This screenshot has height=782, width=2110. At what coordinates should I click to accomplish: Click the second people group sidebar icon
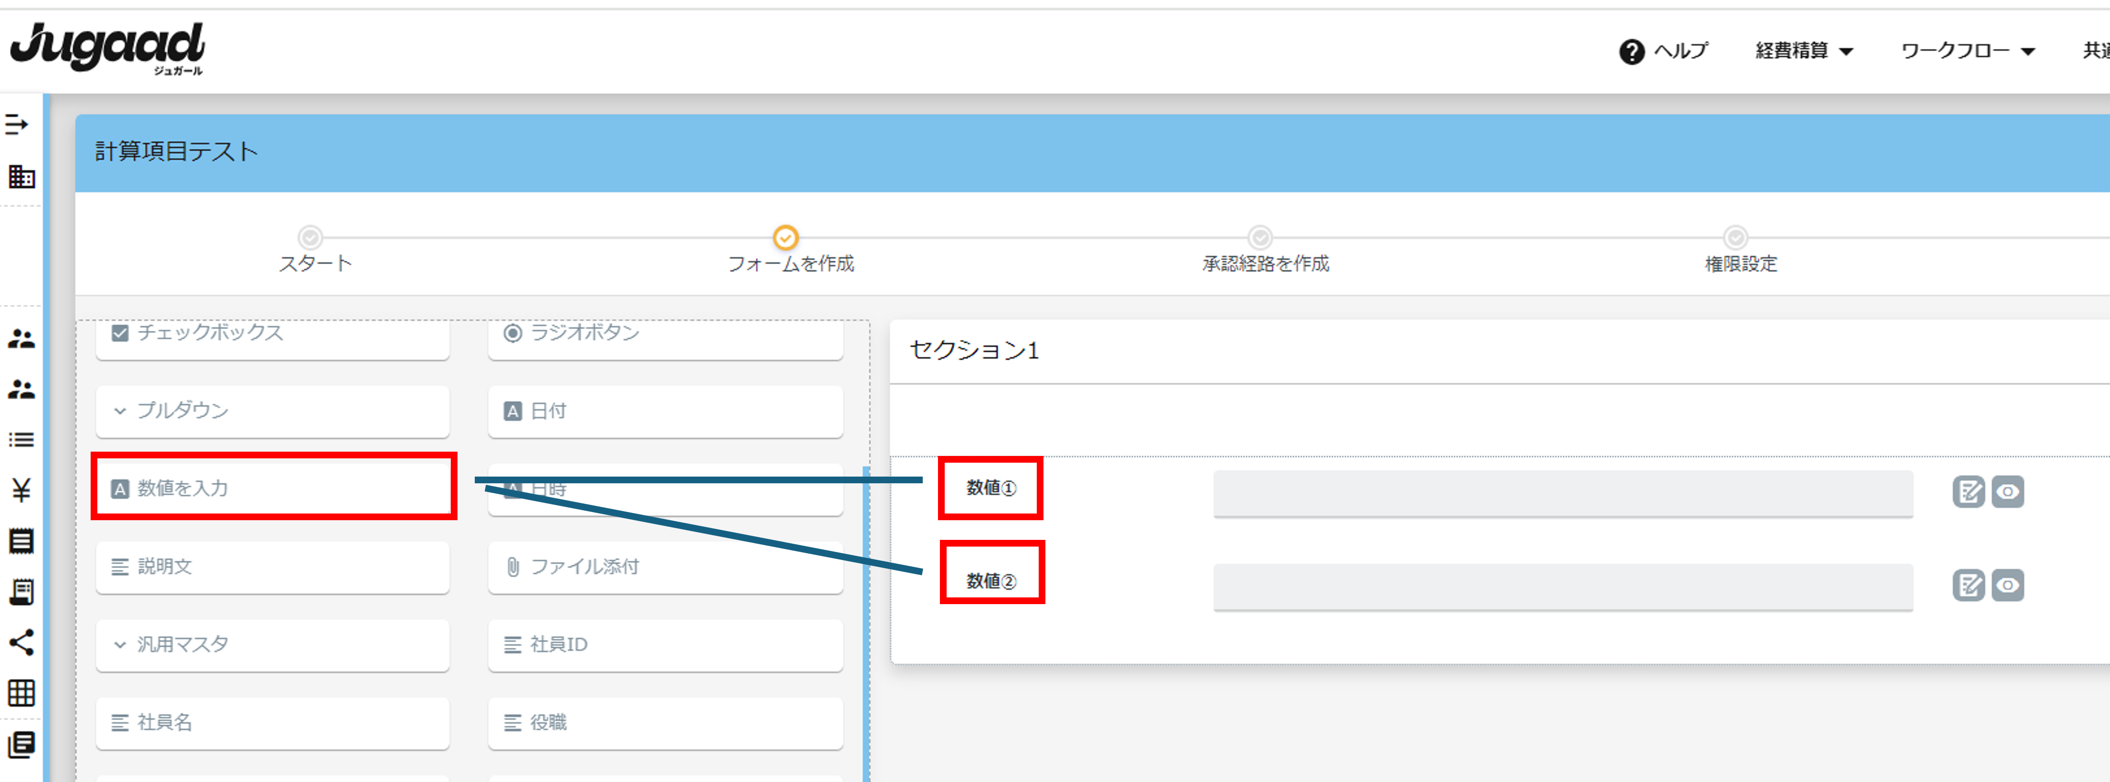tap(21, 390)
